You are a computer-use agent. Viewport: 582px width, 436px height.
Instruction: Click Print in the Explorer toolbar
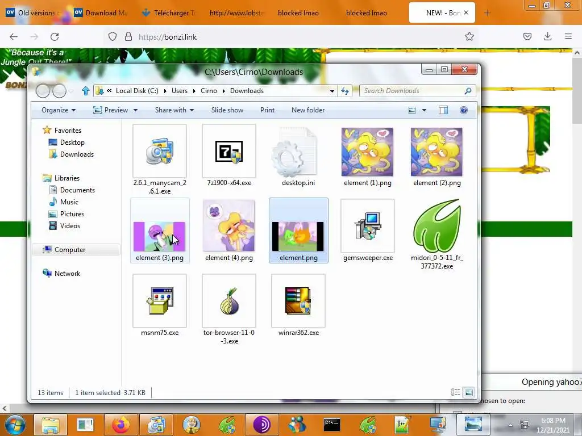267,110
